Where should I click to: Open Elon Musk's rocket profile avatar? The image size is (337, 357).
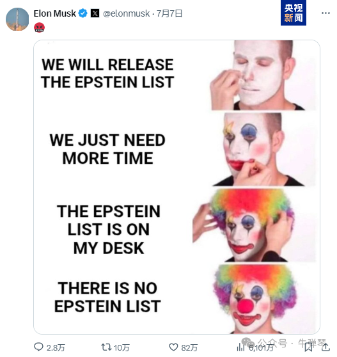click(17, 19)
